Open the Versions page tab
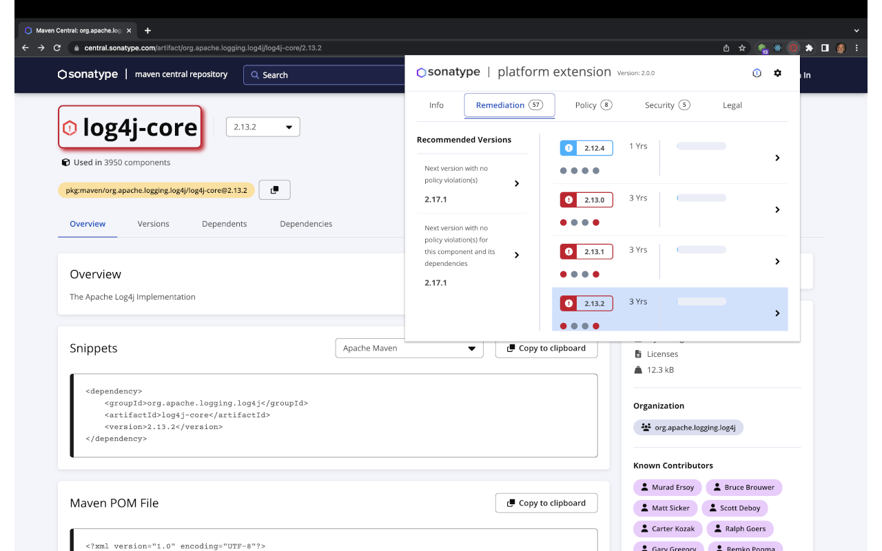Viewport: 882px width, 551px height. click(x=153, y=224)
